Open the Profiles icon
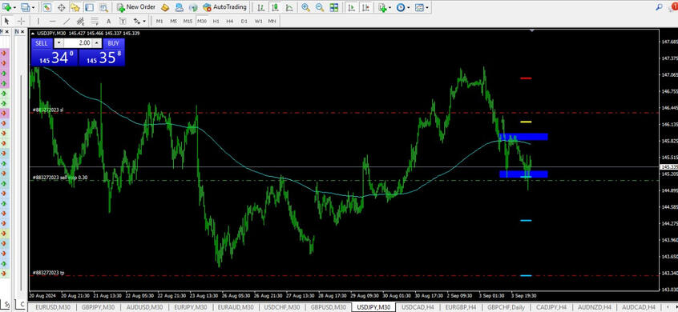 (x=26, y=7)
